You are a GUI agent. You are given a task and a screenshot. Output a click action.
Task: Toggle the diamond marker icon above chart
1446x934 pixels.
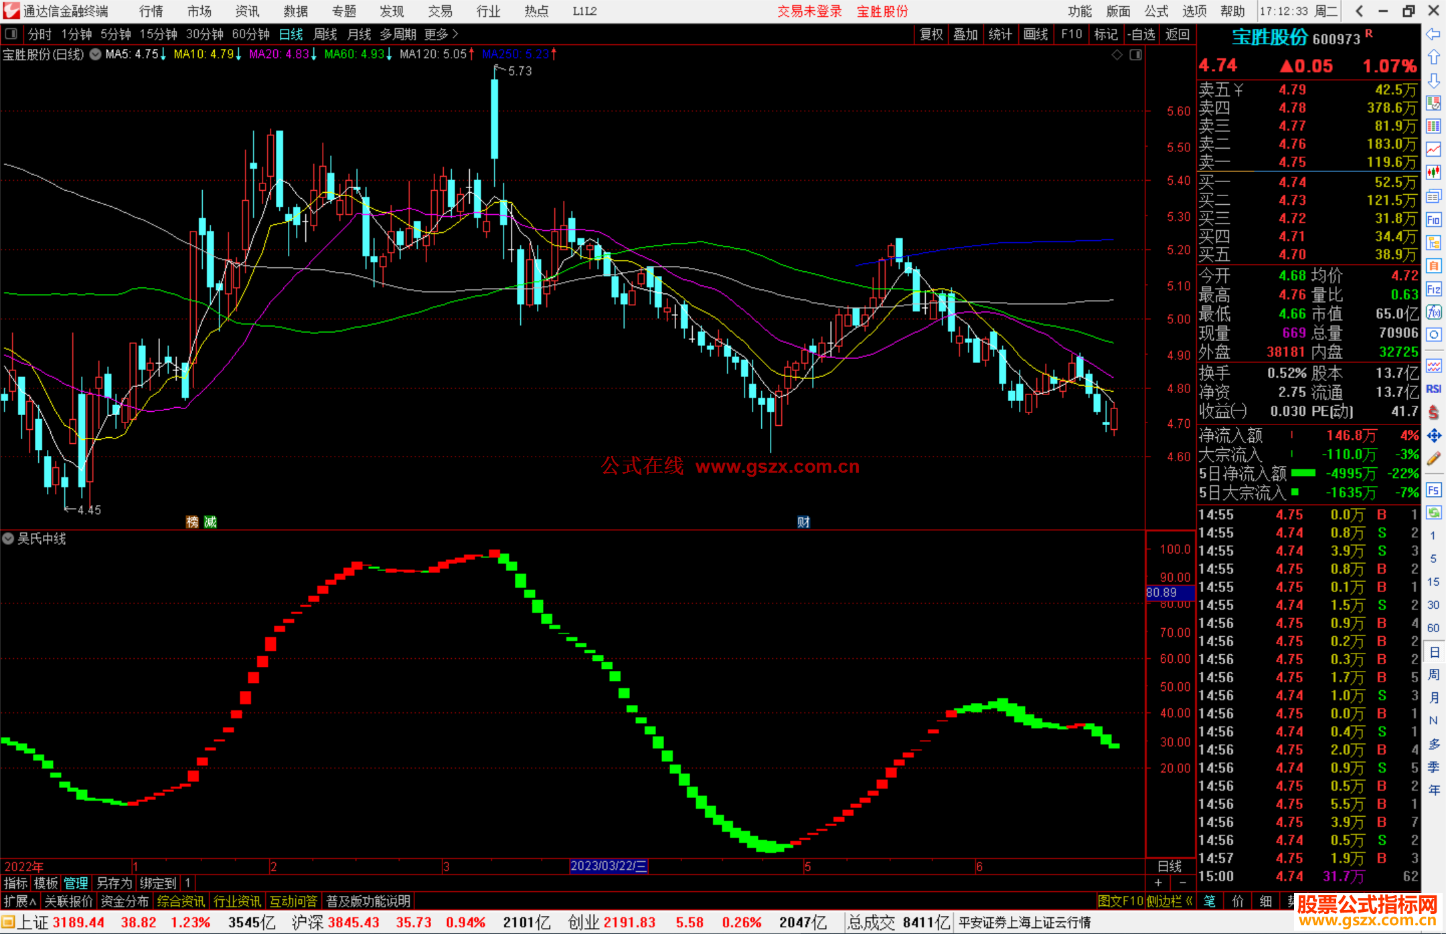coord(1117,55)
